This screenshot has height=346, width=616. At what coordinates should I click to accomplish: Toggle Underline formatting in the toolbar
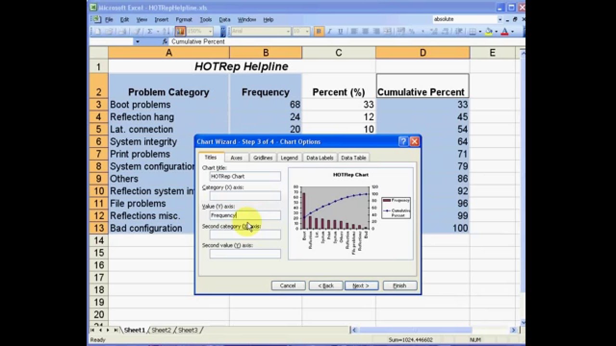pos(340,31)
